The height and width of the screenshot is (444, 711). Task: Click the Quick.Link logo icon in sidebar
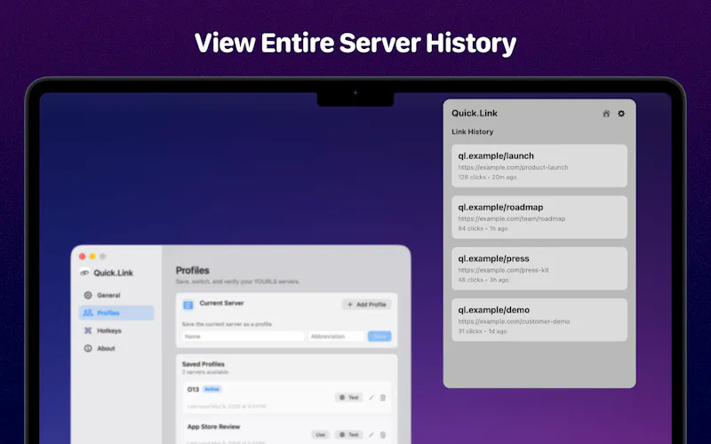point(84,273)
